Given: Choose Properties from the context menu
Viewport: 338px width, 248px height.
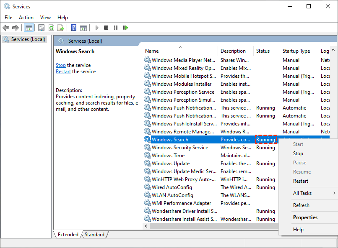Looking at the screenshot, I should (305, 217).
